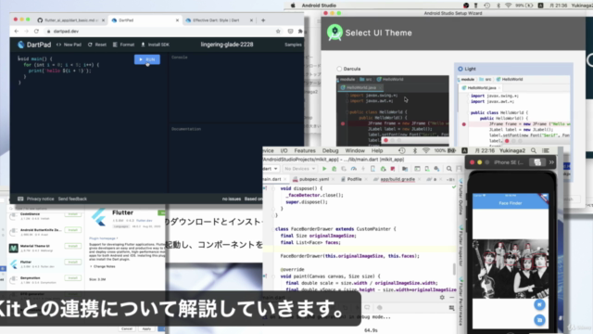The image size is (593, 334).
Task: Click the RUN button in DartPad
Action: point(147,59)
